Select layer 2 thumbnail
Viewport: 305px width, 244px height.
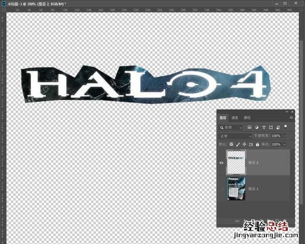click(x=236, y=162)
